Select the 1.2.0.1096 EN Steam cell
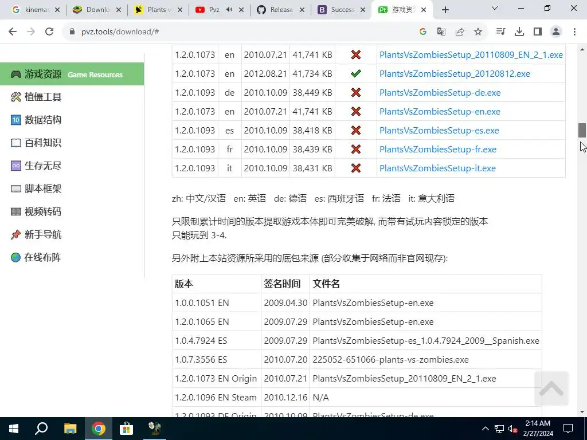587x440 pixels. pos(216,398)
